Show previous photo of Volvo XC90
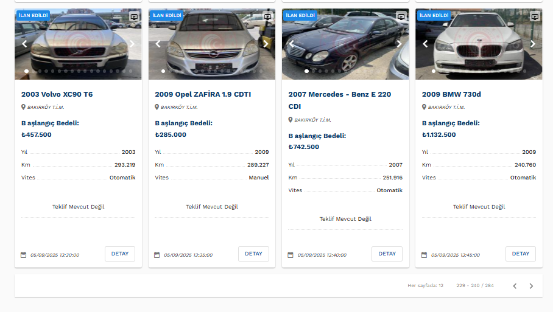The image size is (553, 312). click(24, 44)
